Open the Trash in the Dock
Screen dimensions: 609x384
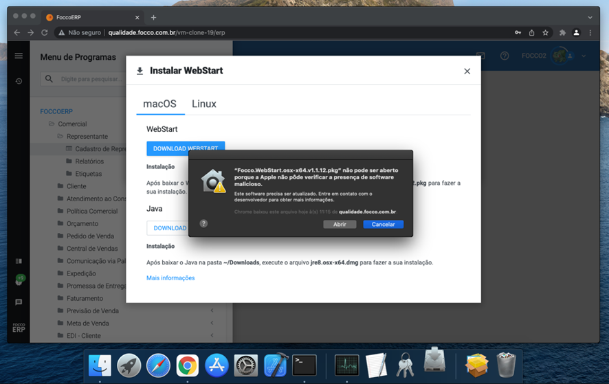point(506,365)
